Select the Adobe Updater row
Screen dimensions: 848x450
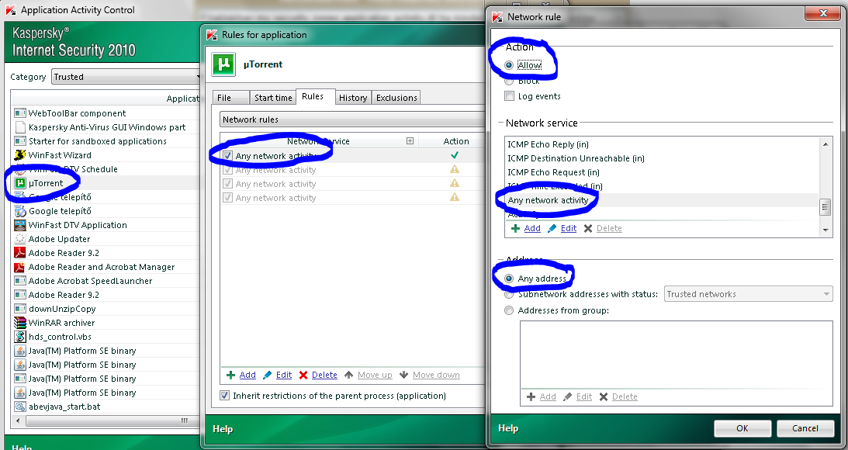pyautogui.click(x=106, y=239)
